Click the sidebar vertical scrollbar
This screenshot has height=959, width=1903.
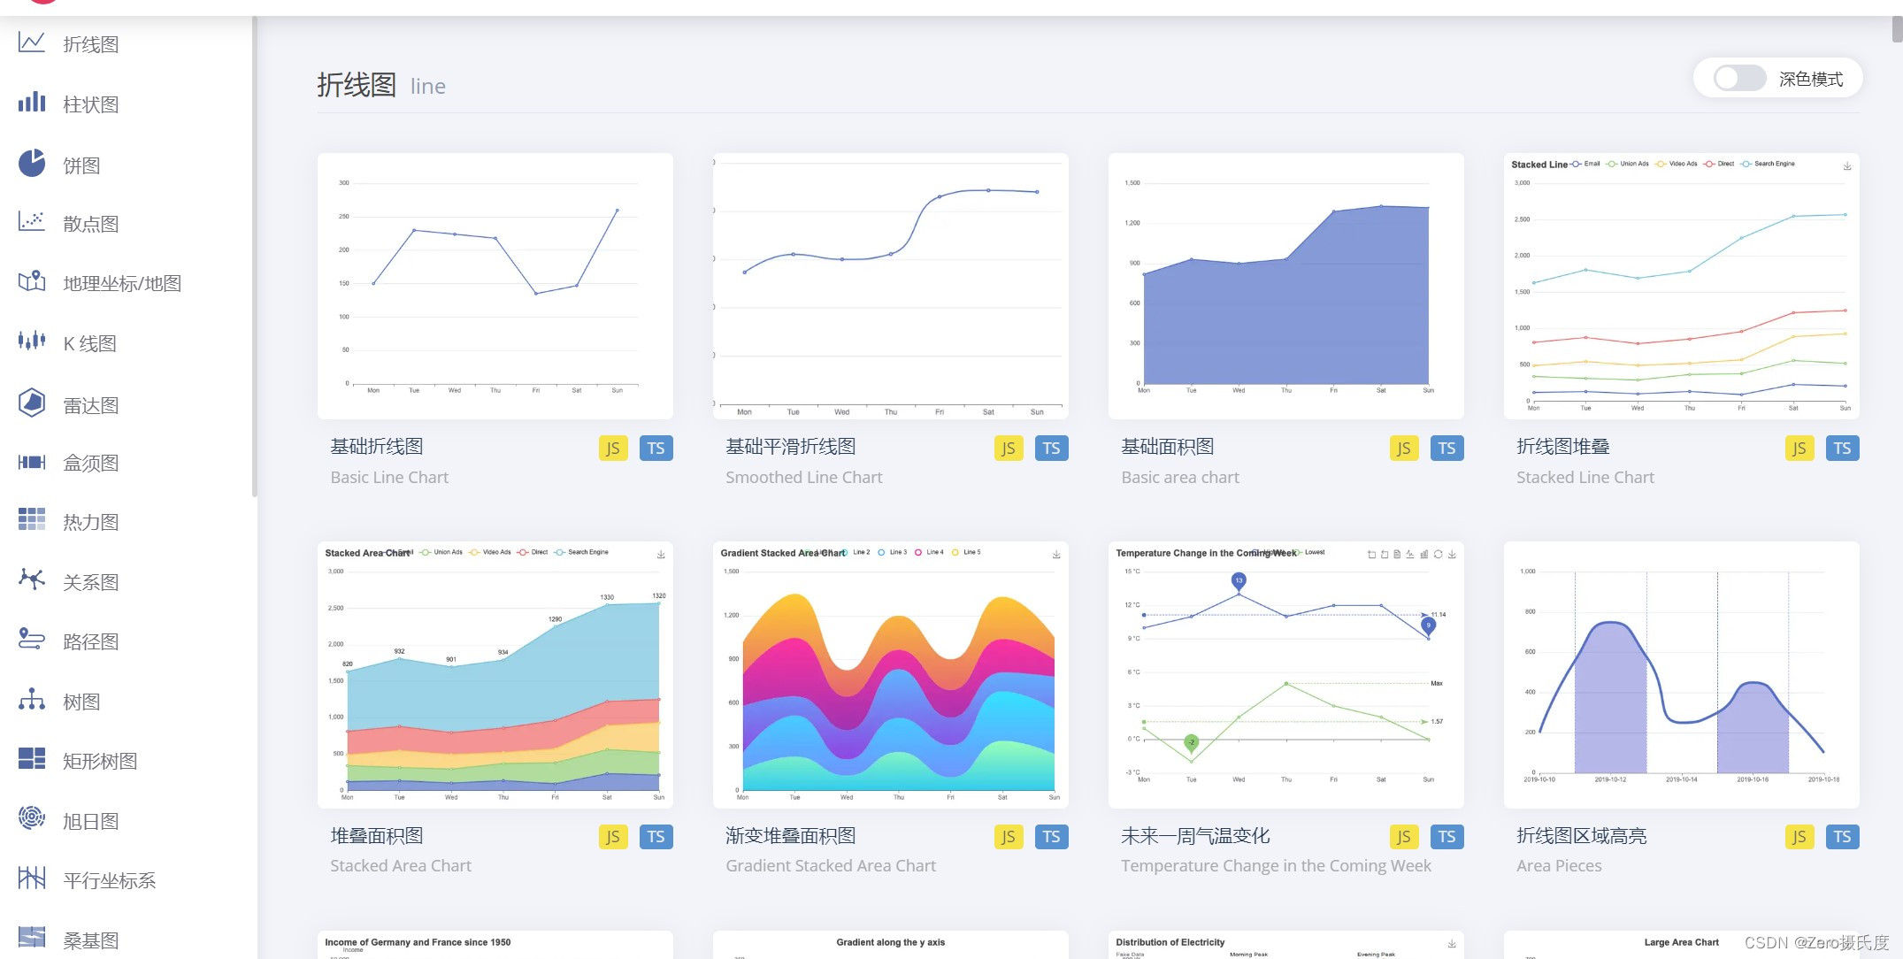click(x=254, y=257)
